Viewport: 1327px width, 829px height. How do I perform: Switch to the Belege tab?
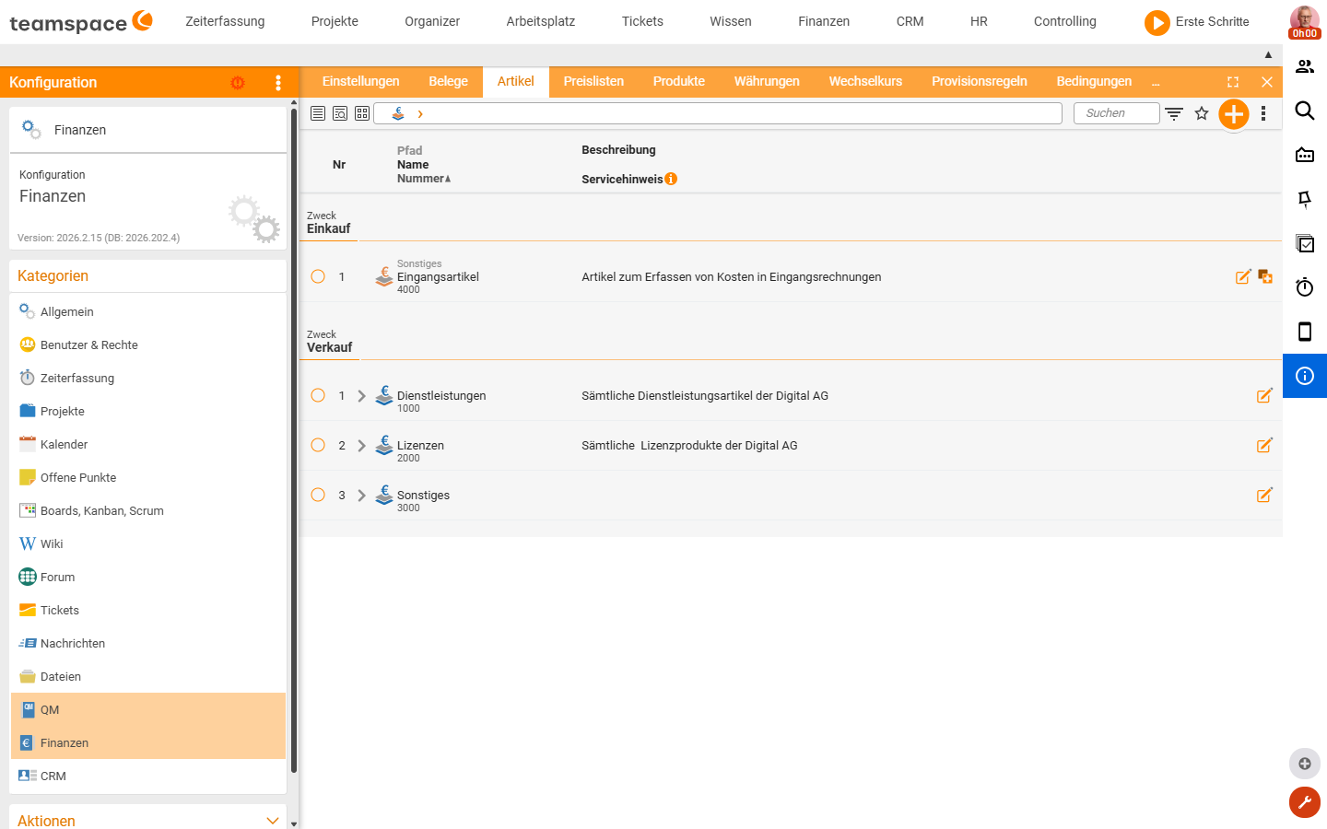448,82
